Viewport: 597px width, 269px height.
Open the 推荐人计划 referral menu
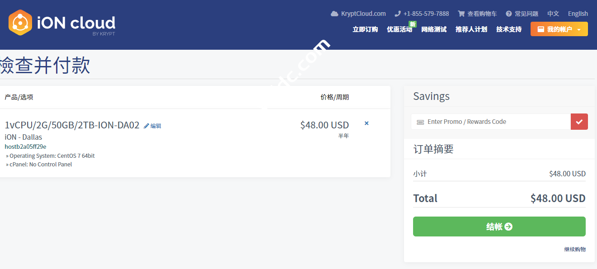click(x=471, y=29)
